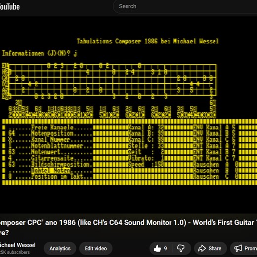This screenshot has height=257, width=257.
Task: Click the 'Kanal Nummer' row label
Action: click(x=50, y=140)
